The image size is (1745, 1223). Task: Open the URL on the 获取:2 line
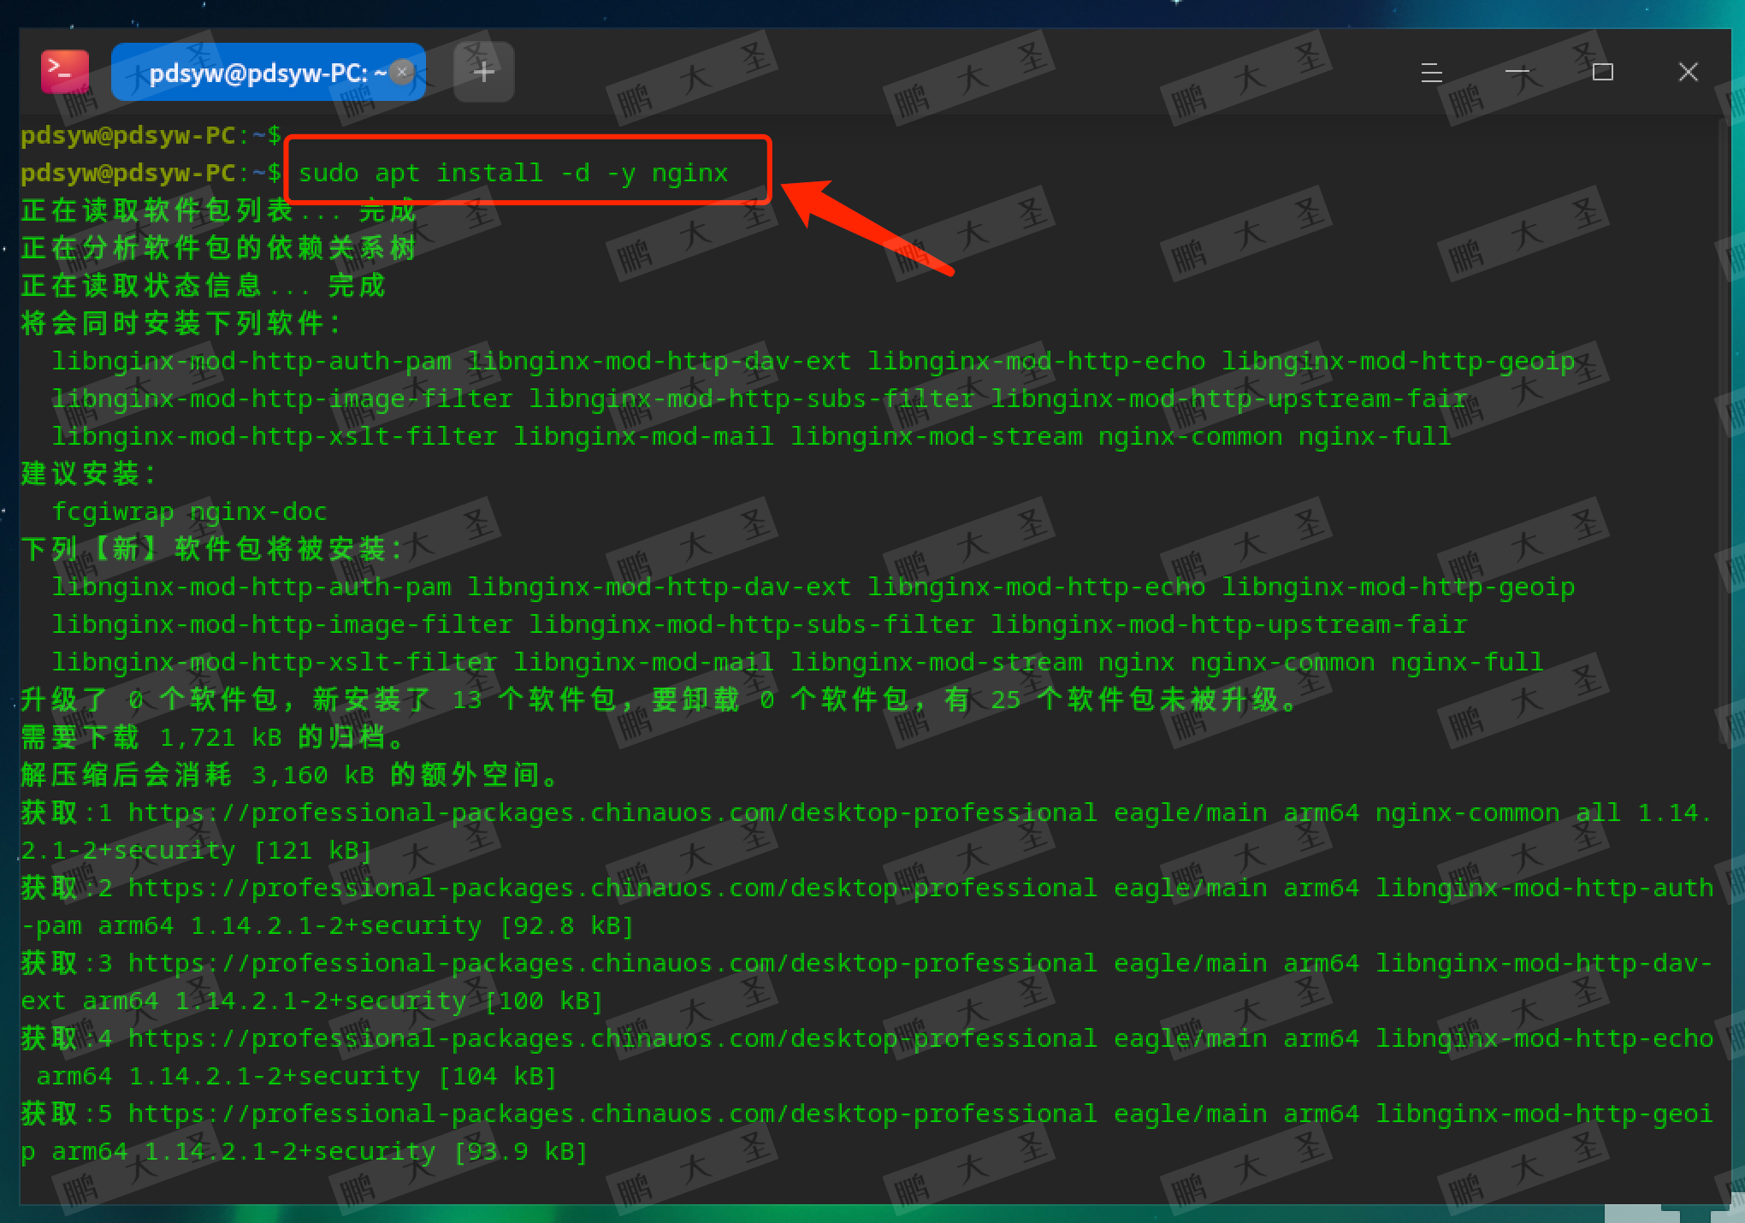point(612,888)
